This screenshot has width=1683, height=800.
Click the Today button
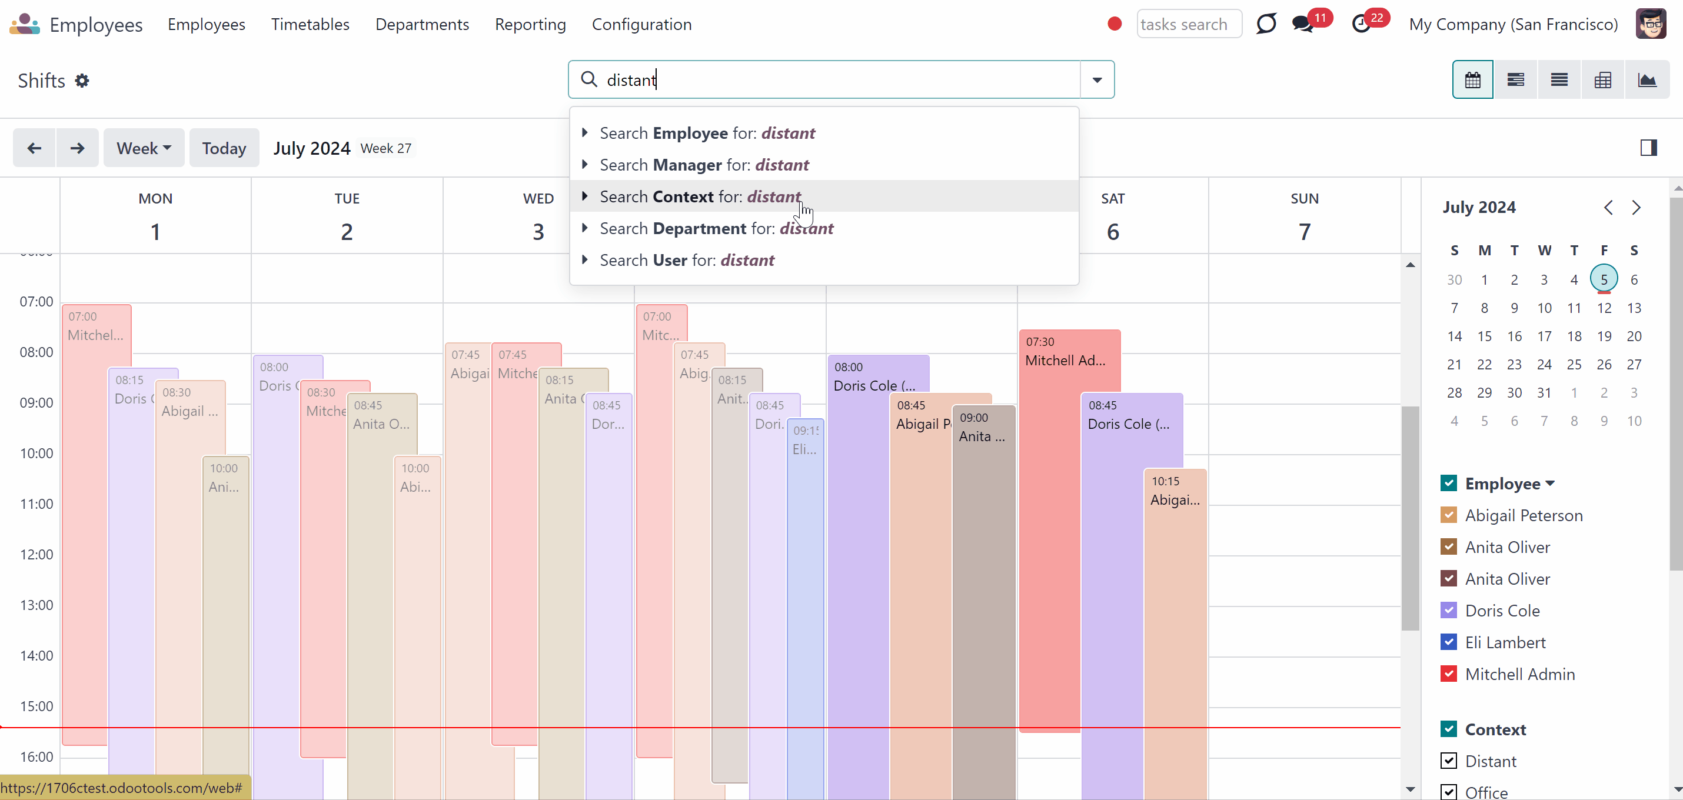click(224, 148)
